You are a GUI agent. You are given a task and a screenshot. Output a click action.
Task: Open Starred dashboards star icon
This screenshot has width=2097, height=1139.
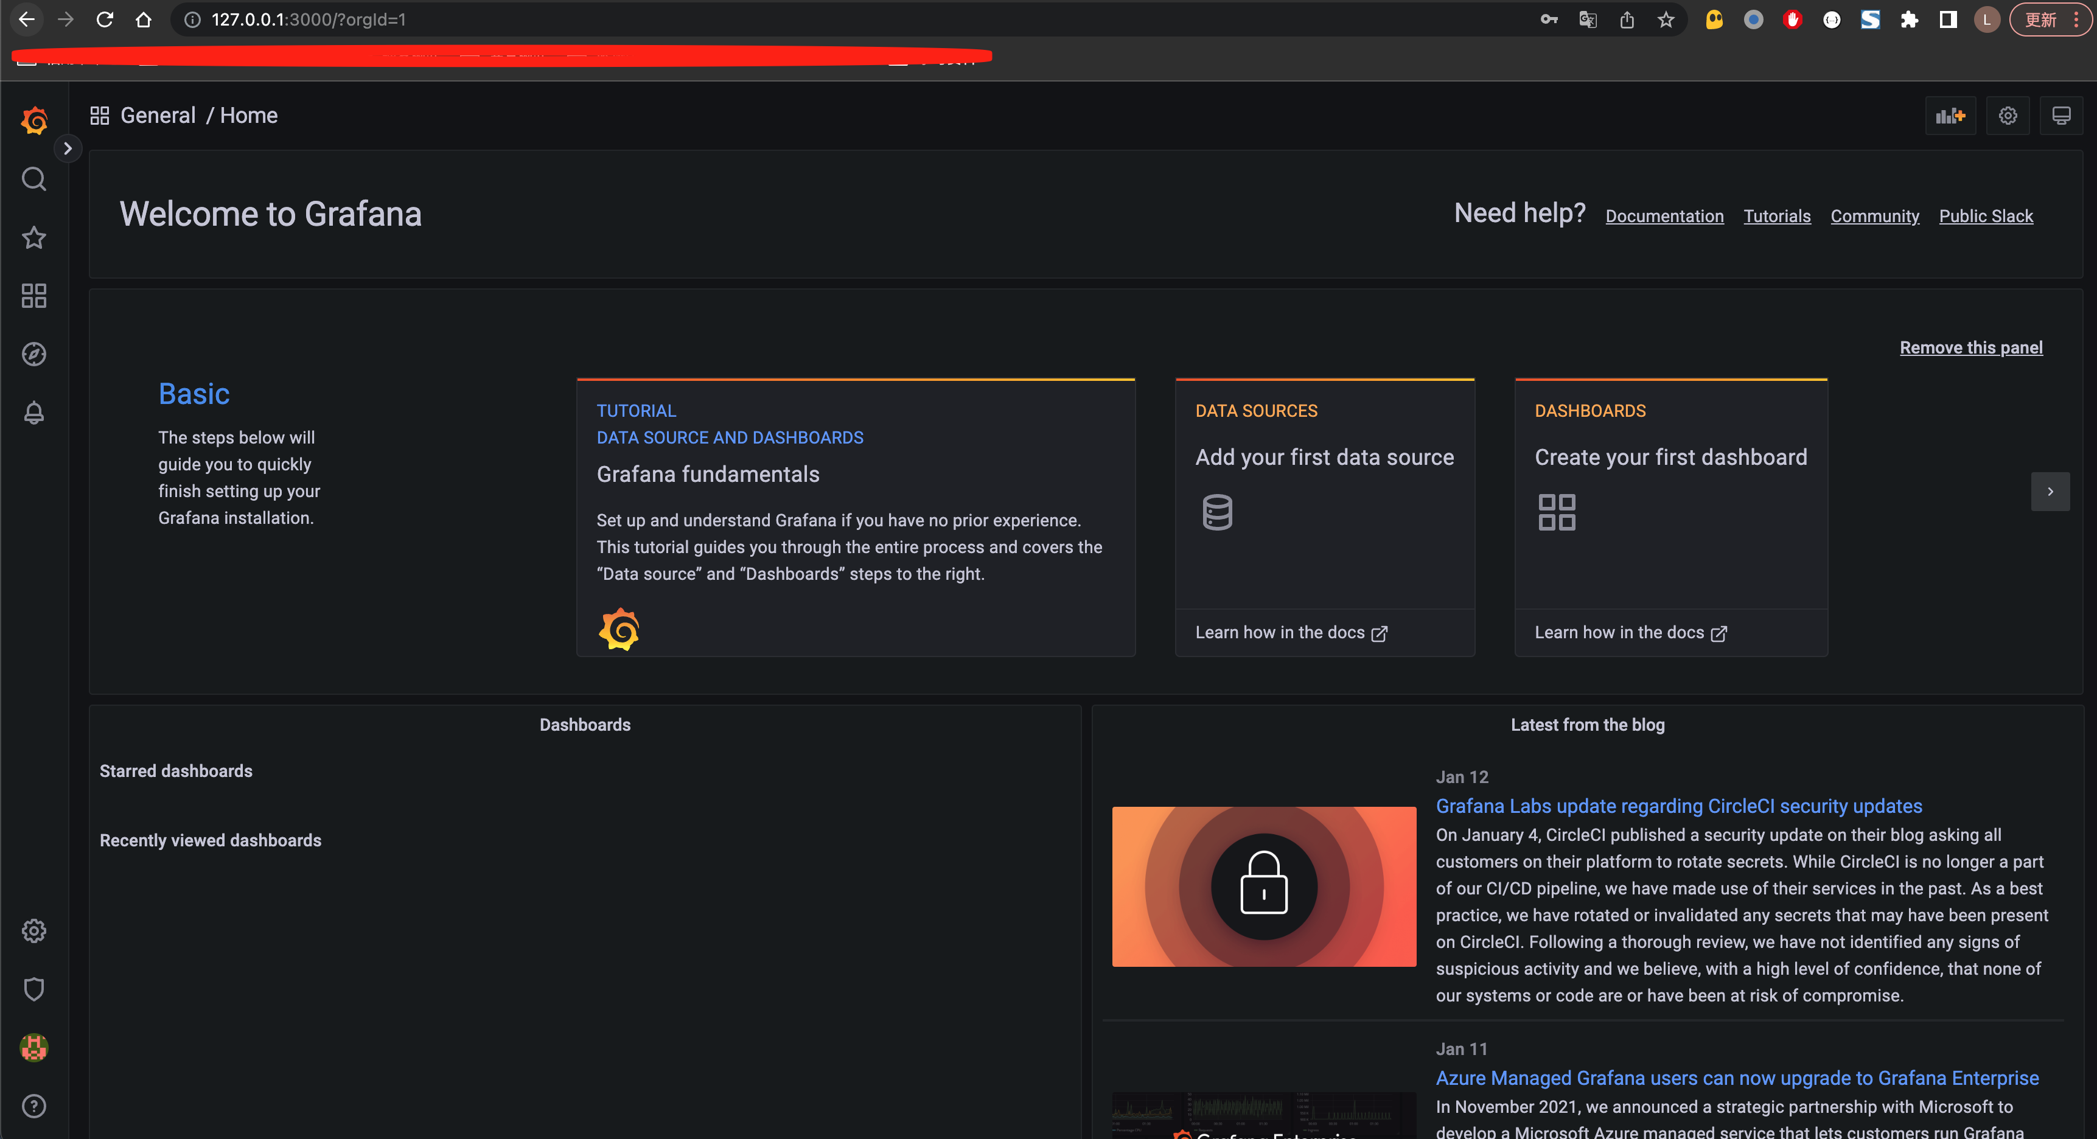33,238
